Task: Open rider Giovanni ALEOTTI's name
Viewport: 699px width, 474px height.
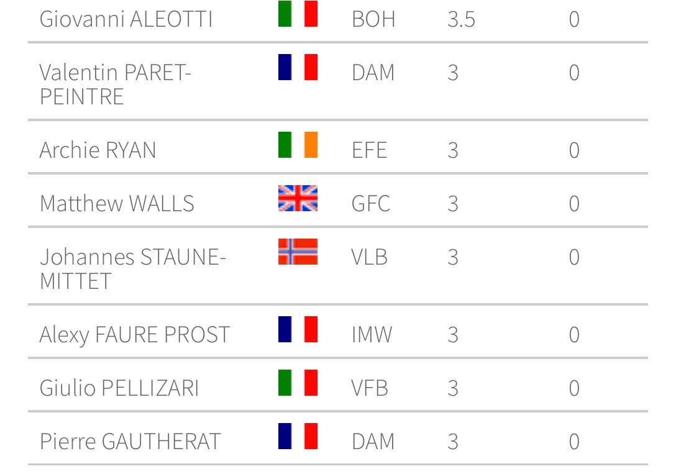Action: [x=126, y=19]
